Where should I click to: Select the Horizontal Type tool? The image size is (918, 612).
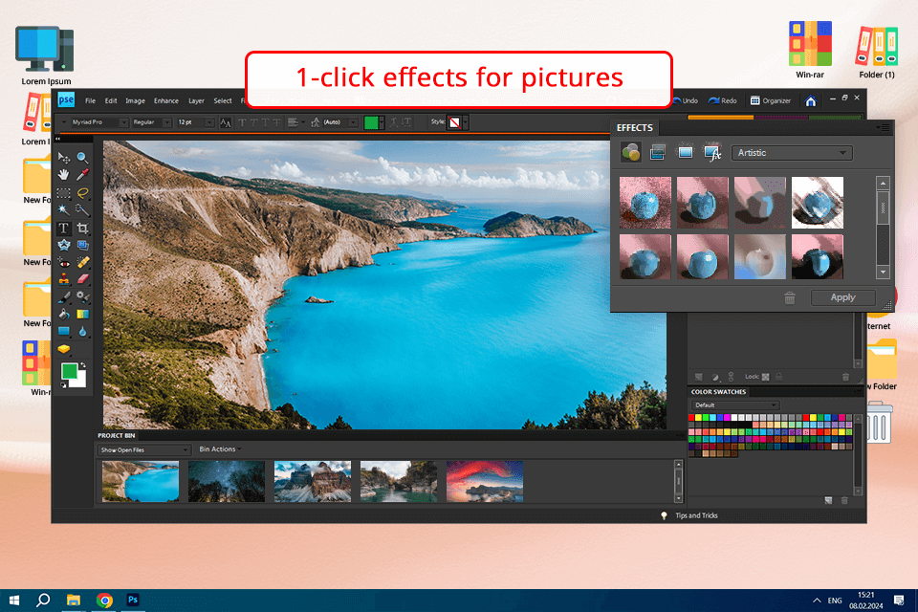click(64, 228)
